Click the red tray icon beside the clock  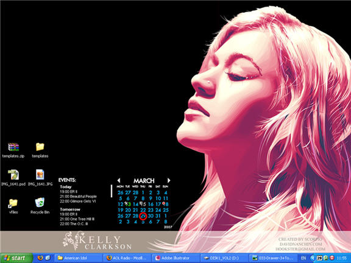pyautogui.click(x=331, y=258)
